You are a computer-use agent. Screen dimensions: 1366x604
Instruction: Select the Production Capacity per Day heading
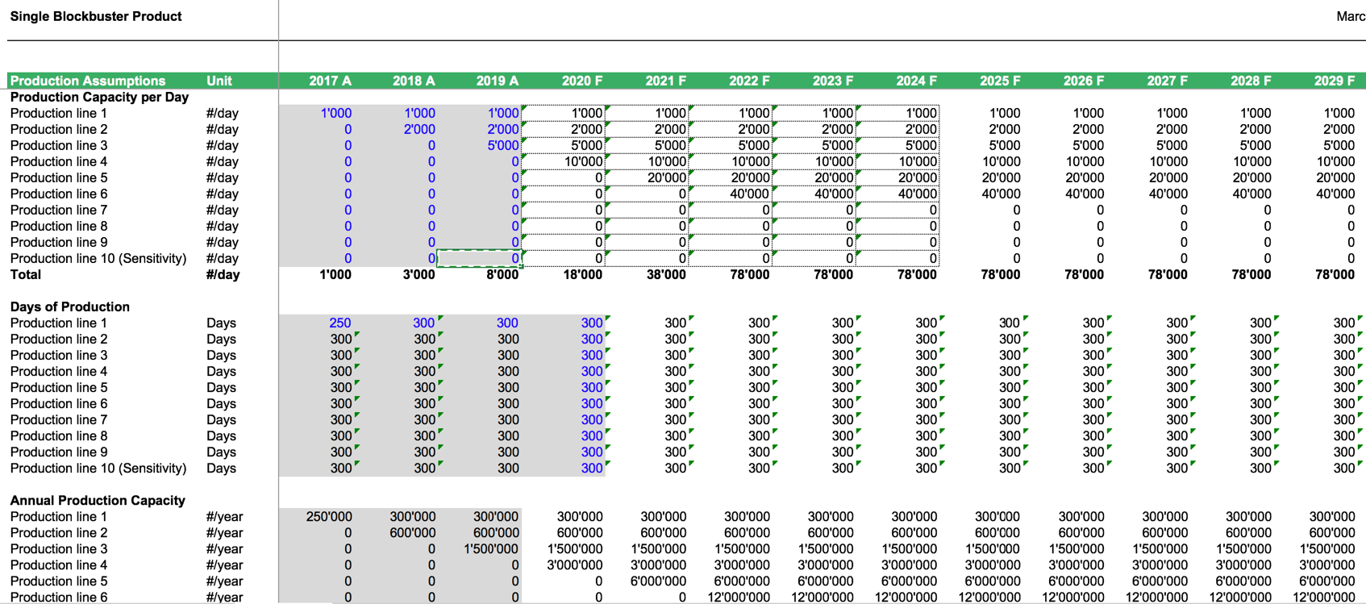(x=99, y=97)
